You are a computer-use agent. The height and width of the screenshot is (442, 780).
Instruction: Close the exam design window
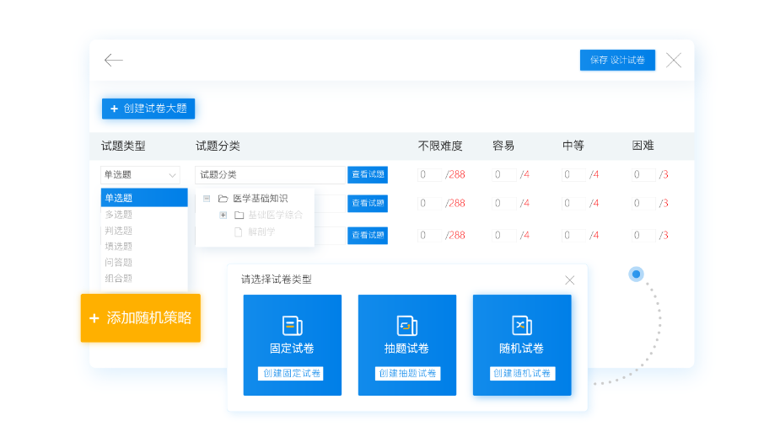coord(674,60)
